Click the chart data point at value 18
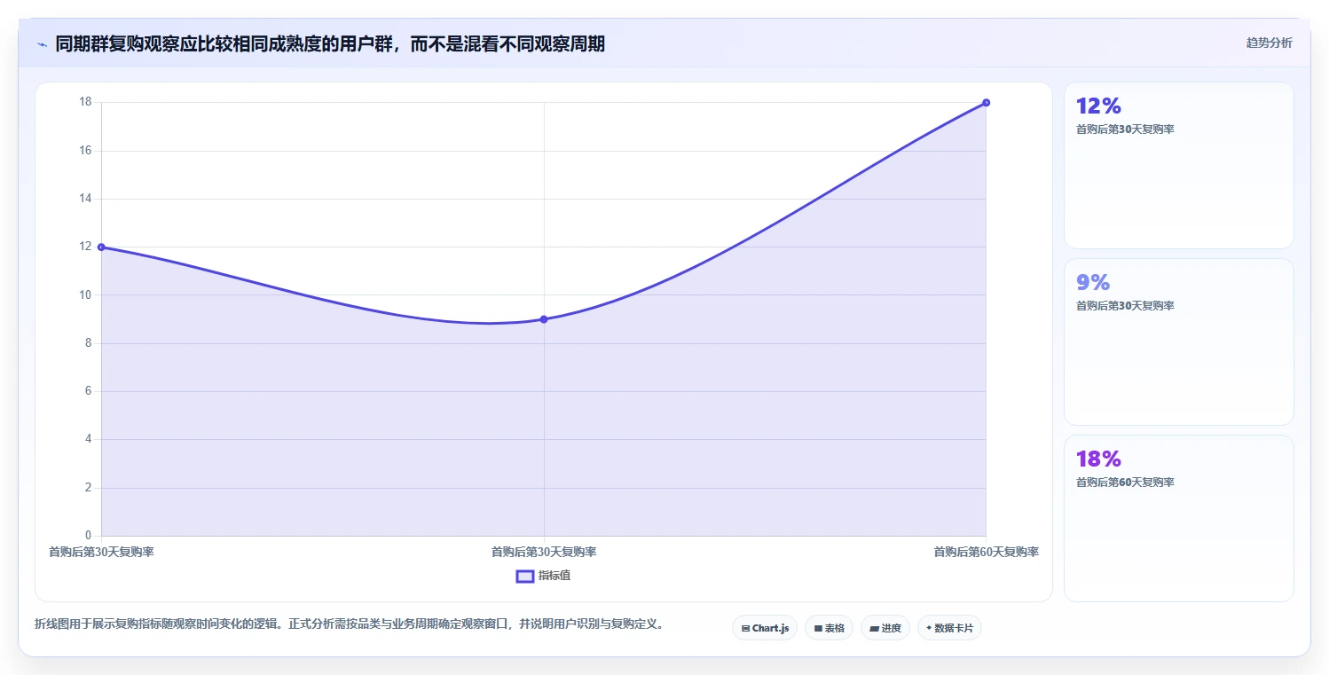The image size is (1329, 675). click(986, 103)
